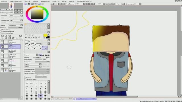
Task: Select the Bucket fill tool
Action: click(x=27, y=41)
